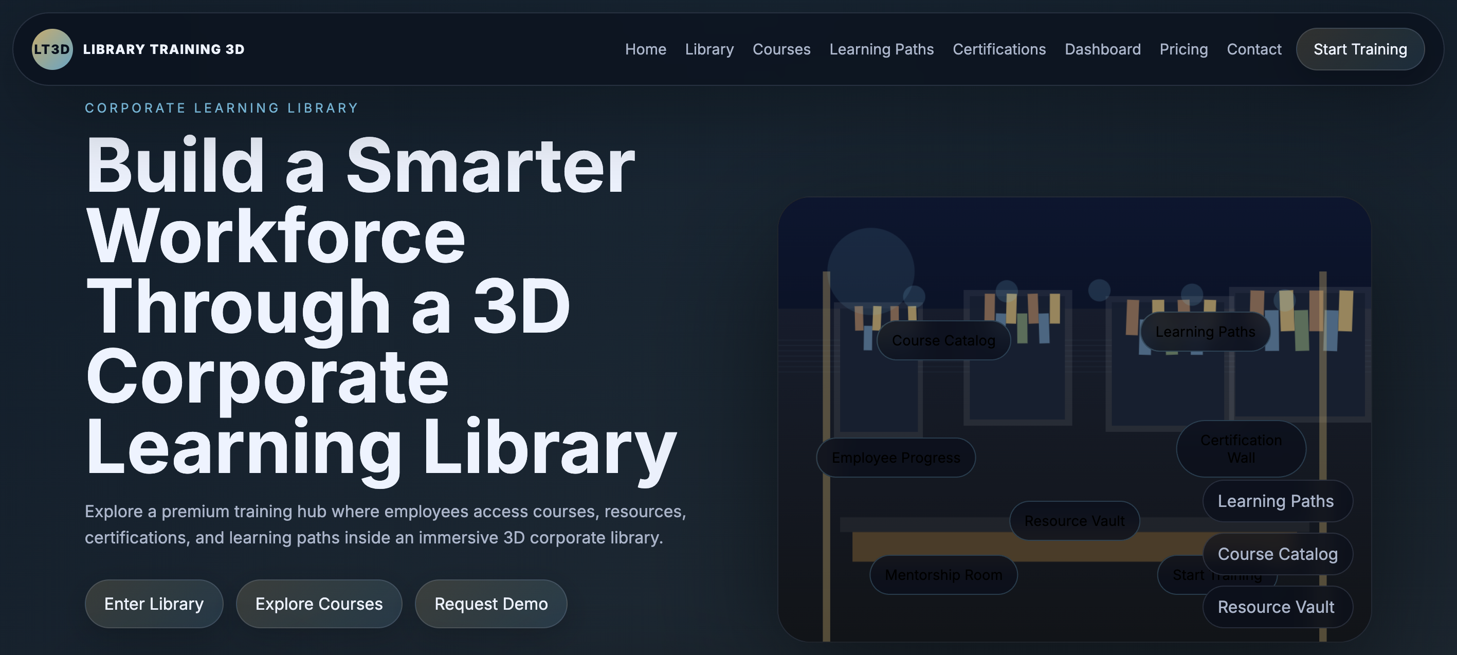
Task: Click bright Course Catalog chip in scene list
Action: click(x=1277, y=554)
